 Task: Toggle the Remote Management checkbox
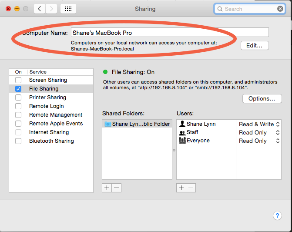[18, 115]
